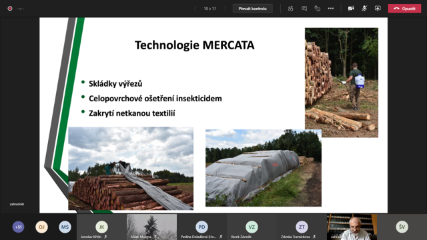Screen dimensions: 427x240
Task: Unmute the microphone
Action: pos(364,9)
